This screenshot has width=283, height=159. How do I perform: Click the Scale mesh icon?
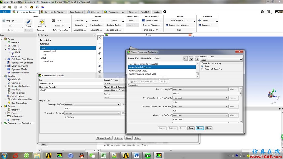pyautogui.click(x=53, y=21)
